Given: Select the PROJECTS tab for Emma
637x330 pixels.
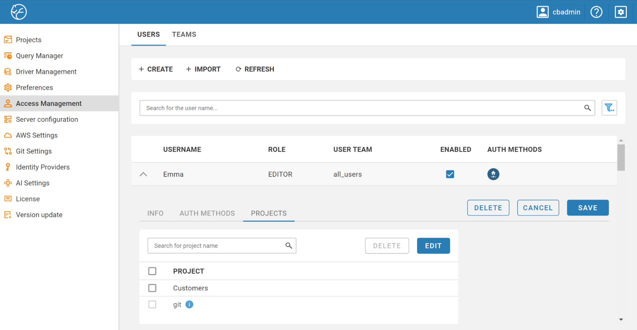Looking at the screenshot, I should click(269, 213).
